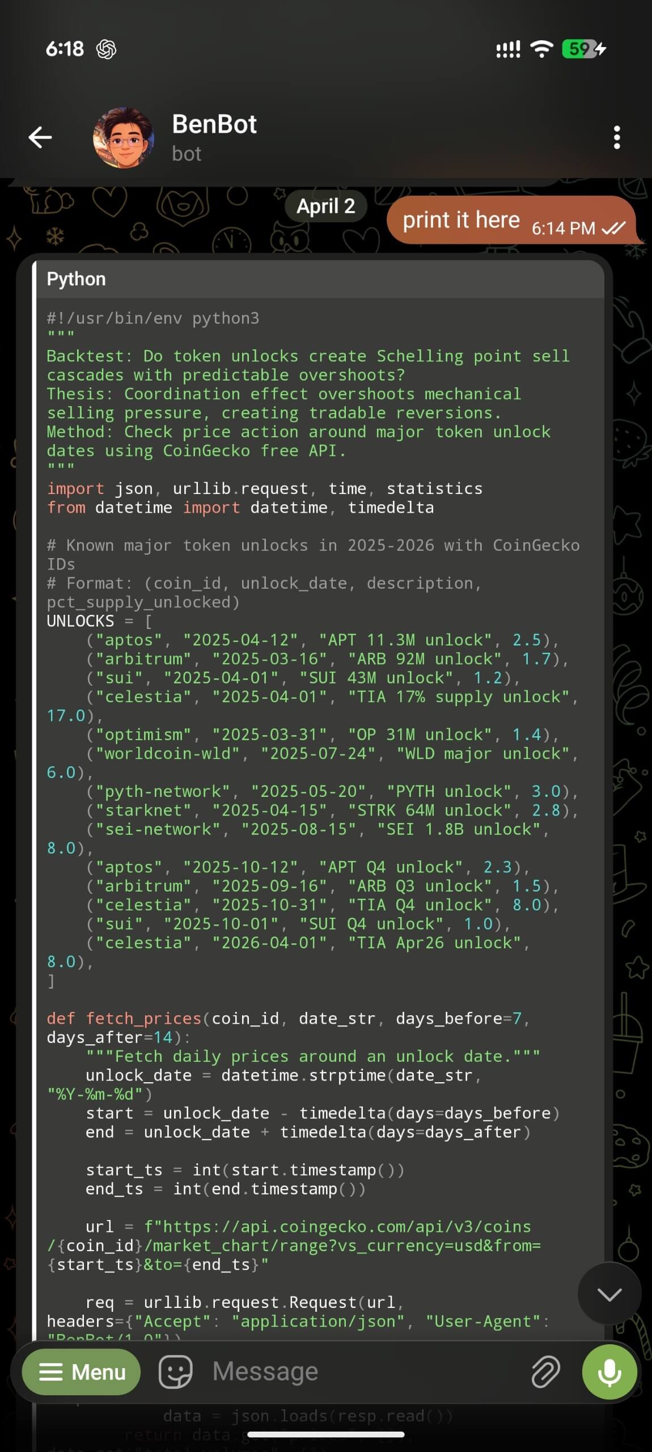Select the "print it here" message bubble

coord(461,220)
